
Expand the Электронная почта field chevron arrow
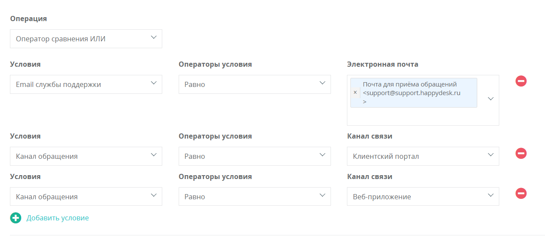(491, 99)
